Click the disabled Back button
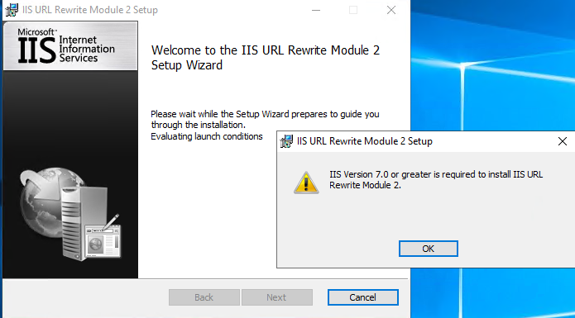Image resolution: width=575 pixels, height=318 pixels. (x=204, y=297)
